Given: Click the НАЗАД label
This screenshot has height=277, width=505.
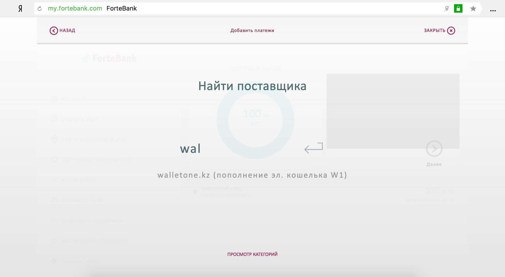Looking at the screenshot, I should [67, 31].
